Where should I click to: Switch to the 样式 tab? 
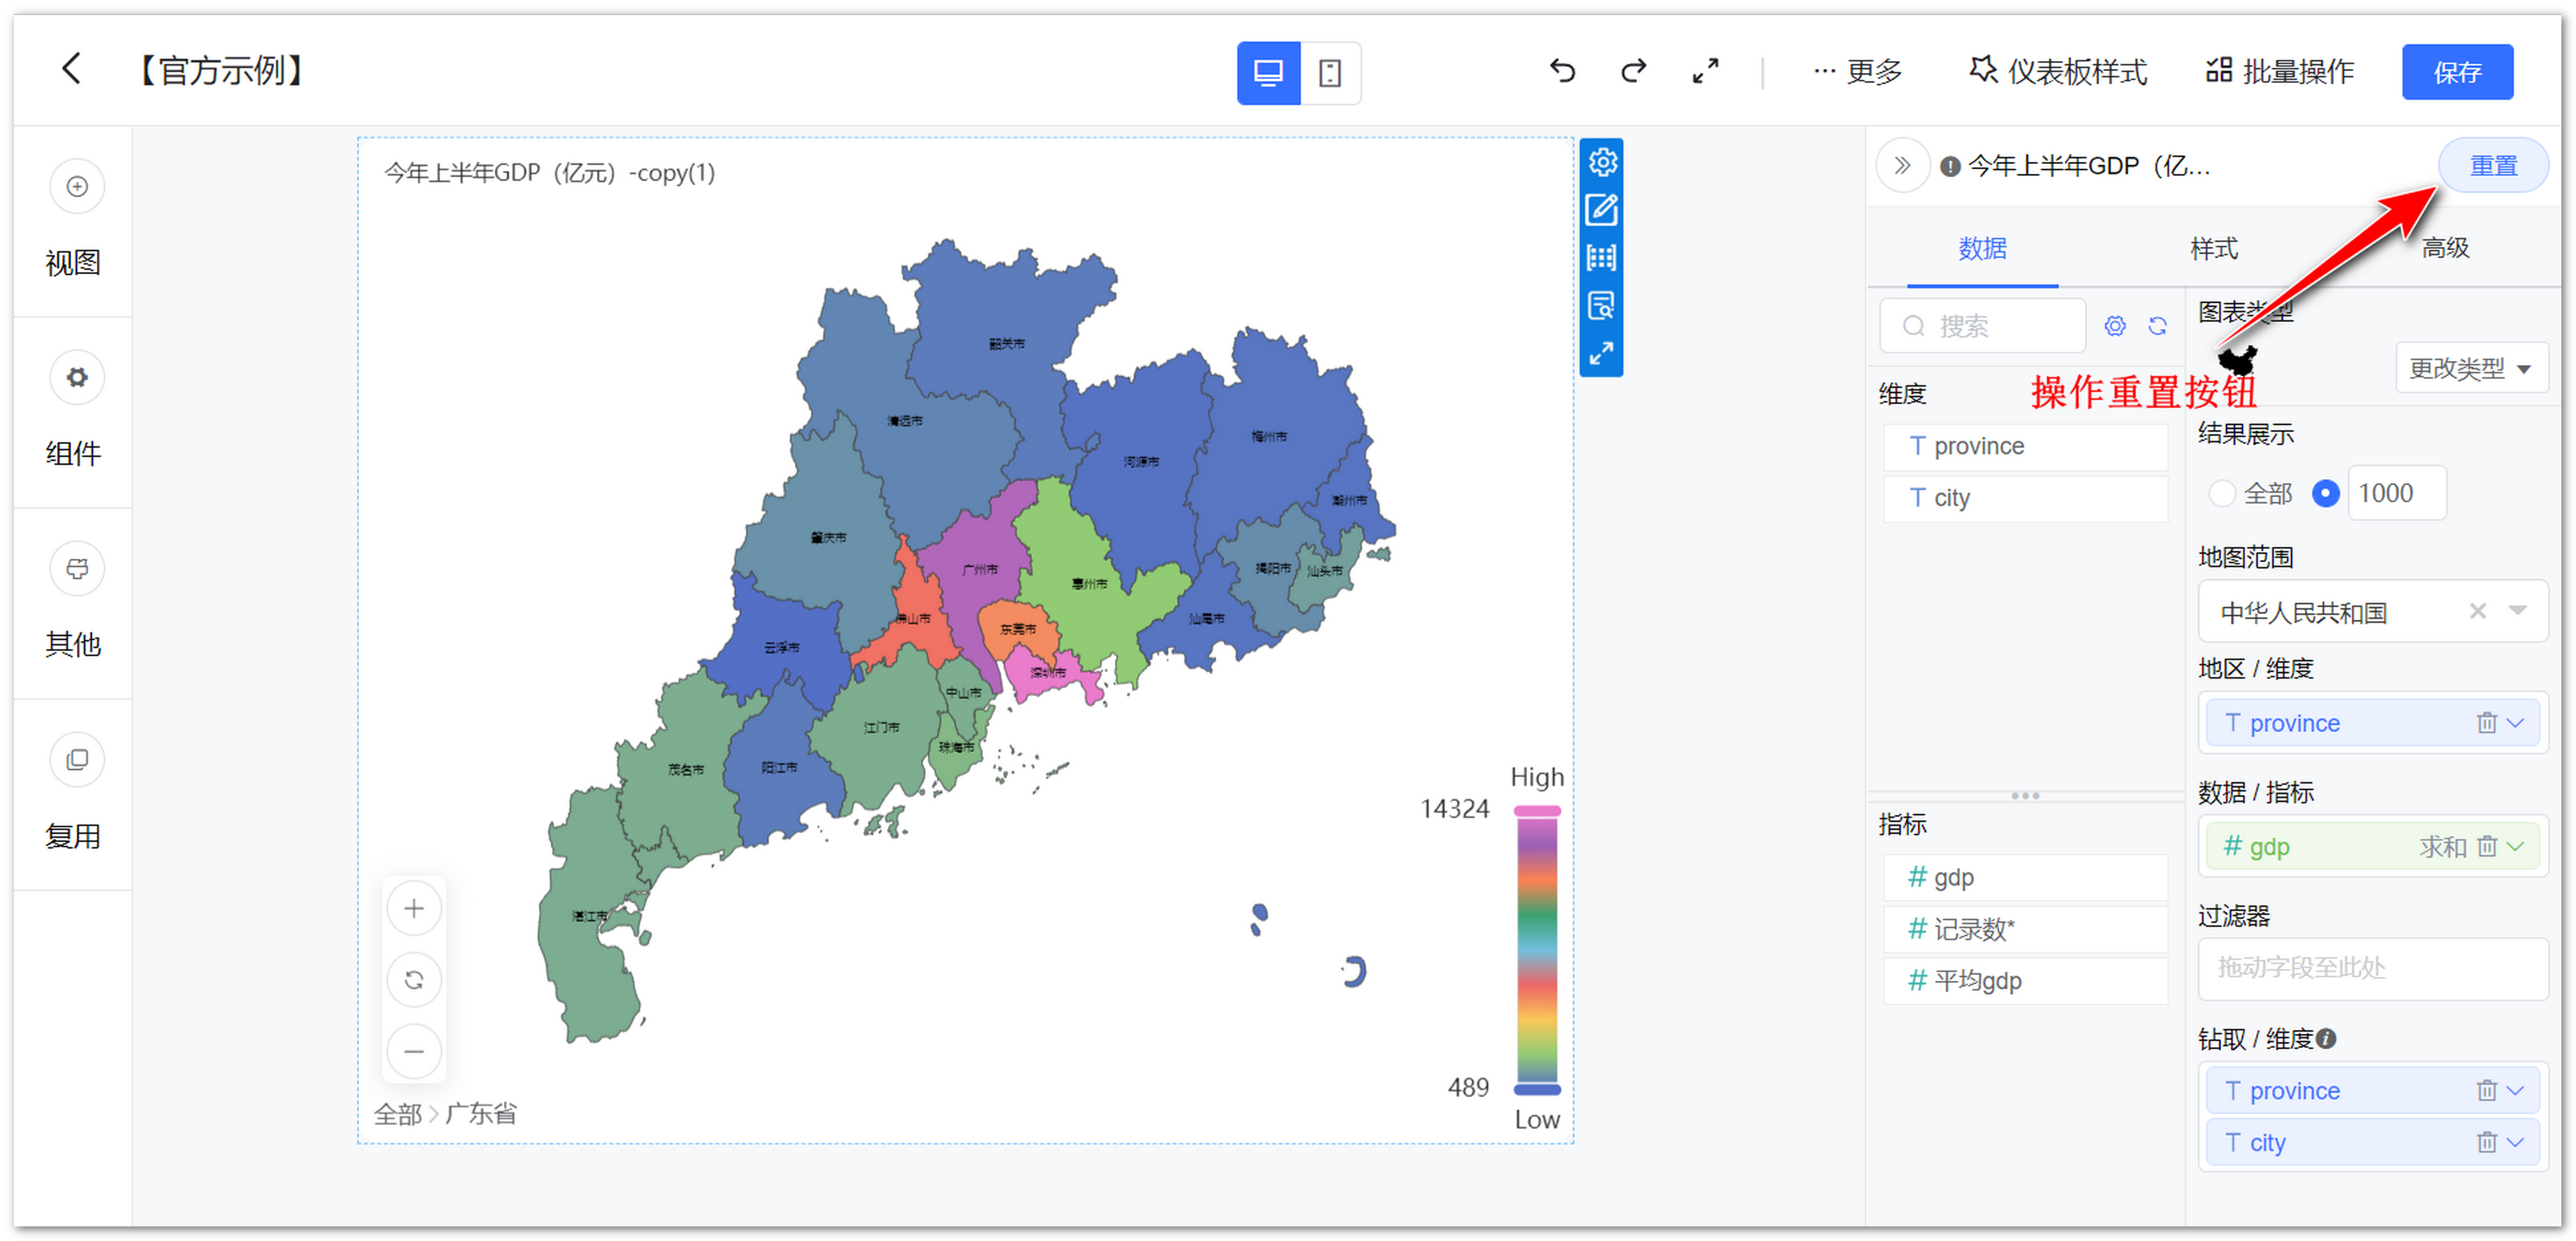2213,248
